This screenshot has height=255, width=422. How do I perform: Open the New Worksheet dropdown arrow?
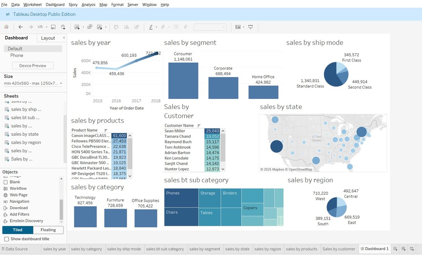(x=83, y=27)
